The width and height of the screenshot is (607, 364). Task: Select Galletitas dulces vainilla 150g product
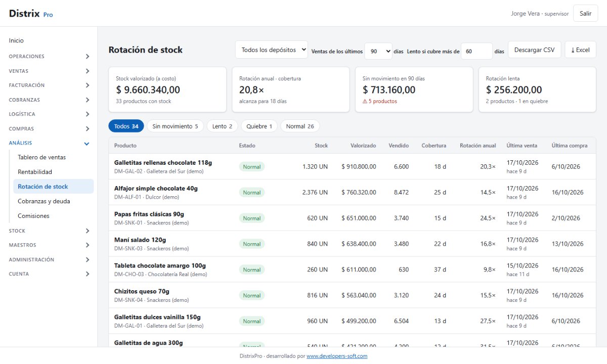[x=157, y=317]
